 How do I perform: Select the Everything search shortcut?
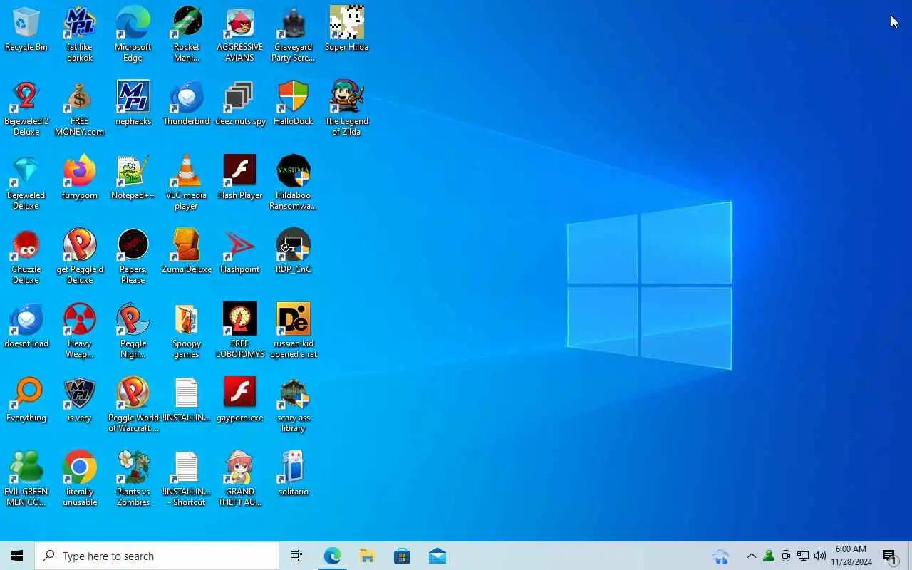(x=26, y=400)
